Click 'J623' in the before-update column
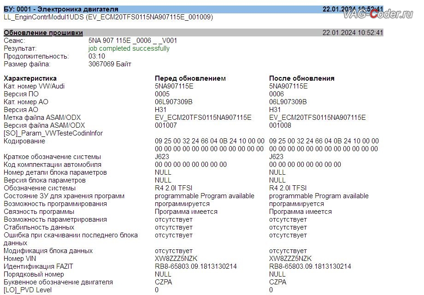424x295 pixels. pos(162,157)
